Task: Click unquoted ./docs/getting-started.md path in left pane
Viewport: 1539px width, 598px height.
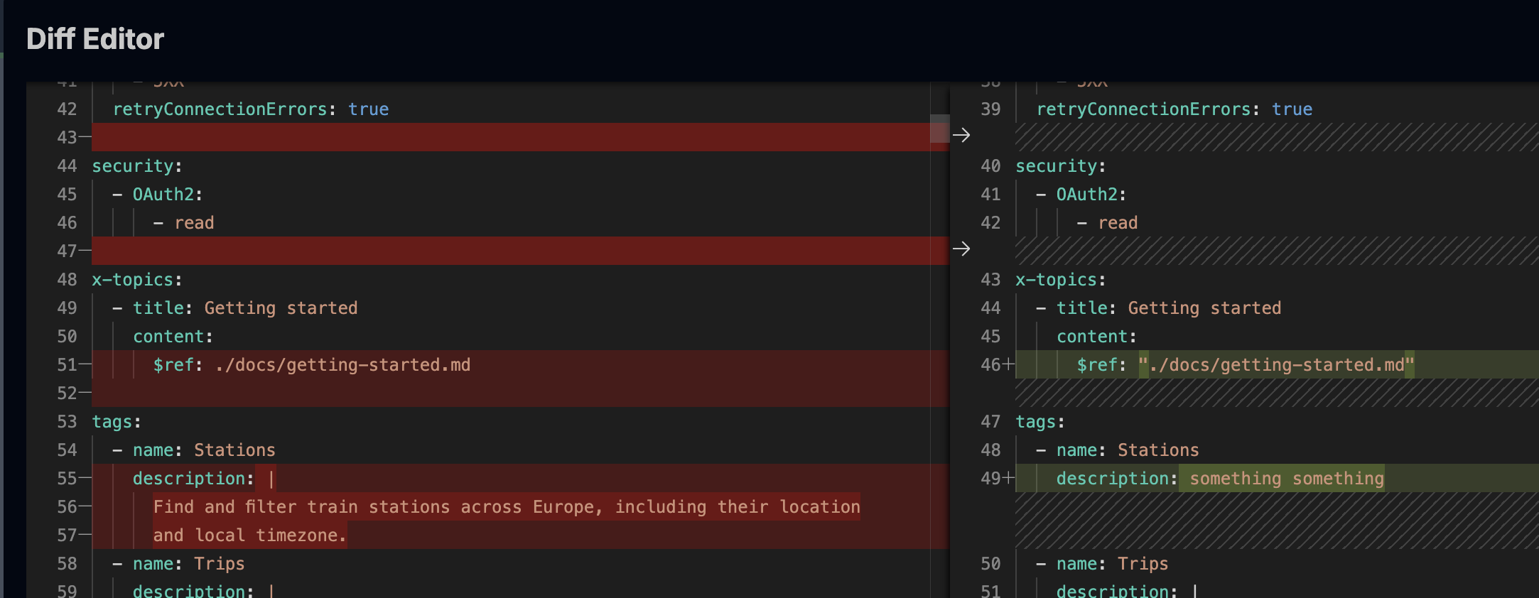Action: pos(342,365)
